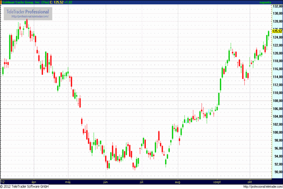Click the 112,00 price axis label
Viewport: 283px width, 189px height.
tap(278, 85)
